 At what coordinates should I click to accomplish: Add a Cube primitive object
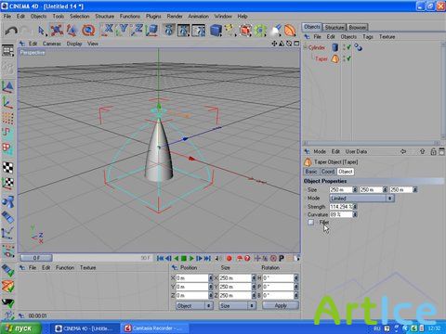click(x=216, y=31)
